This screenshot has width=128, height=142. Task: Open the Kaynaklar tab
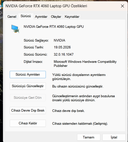(72, 17)
